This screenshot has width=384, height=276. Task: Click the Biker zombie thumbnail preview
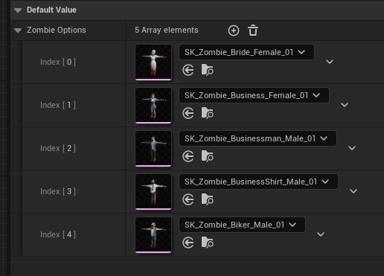(x=153, y=235)
